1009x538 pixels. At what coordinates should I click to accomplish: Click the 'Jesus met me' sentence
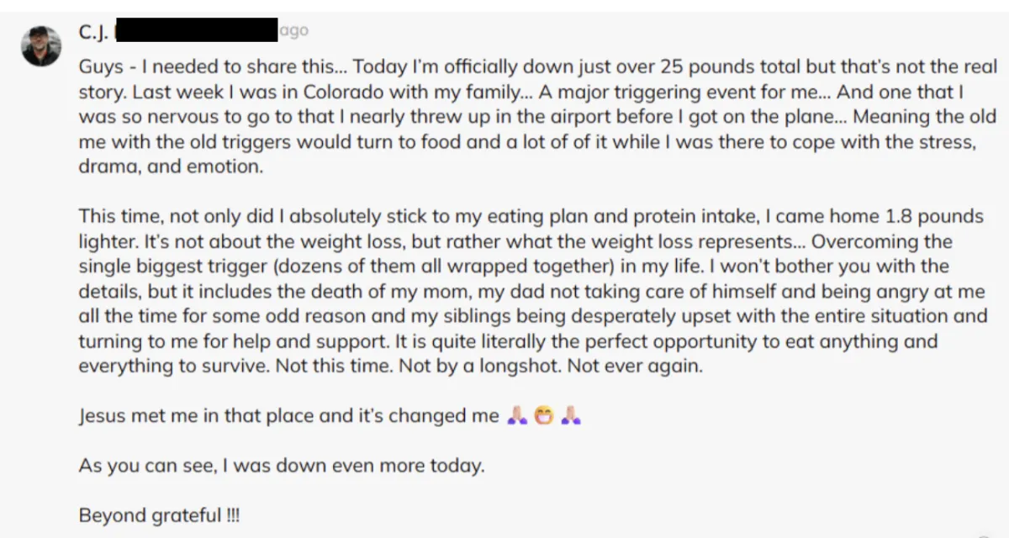pos(288,416)
